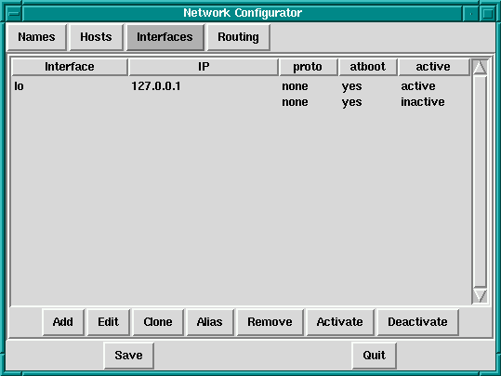Screen dimensions: 501x376
Task: Click the Add interface button
Action: coord(63,322)
